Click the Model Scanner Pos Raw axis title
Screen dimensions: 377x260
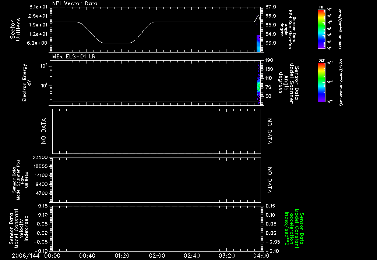coord(20,180)
